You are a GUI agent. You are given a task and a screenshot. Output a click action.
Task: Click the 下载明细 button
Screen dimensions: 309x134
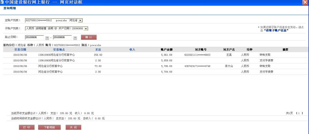pos(49,127)
